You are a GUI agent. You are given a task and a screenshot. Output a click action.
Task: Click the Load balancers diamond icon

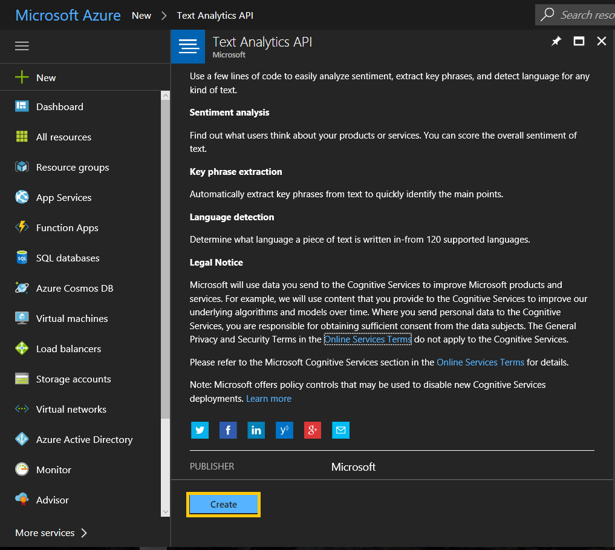[x=22, y=349]
